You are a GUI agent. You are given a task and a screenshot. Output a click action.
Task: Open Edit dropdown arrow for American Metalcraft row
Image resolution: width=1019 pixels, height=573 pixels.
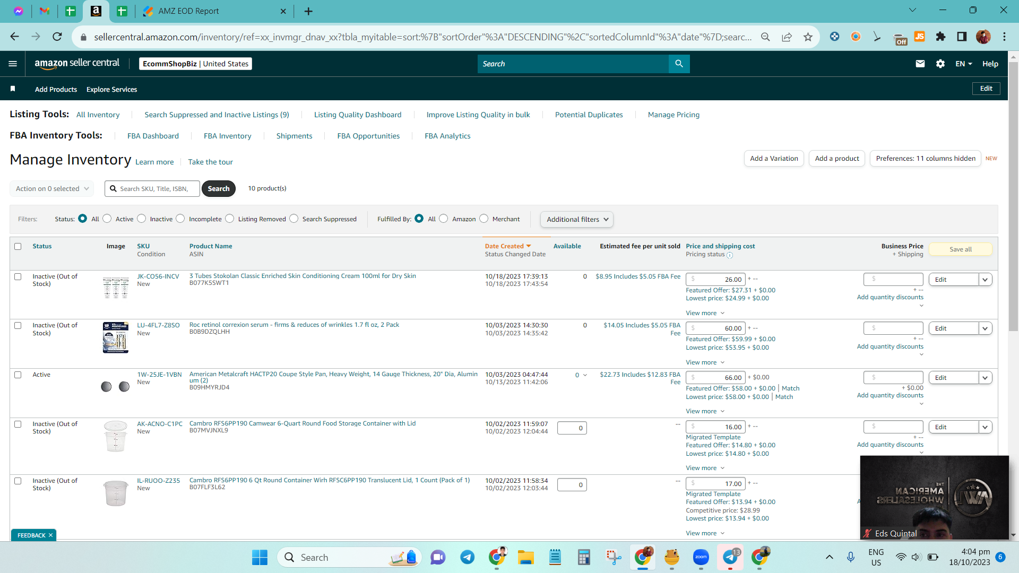[x=986, y=378]
